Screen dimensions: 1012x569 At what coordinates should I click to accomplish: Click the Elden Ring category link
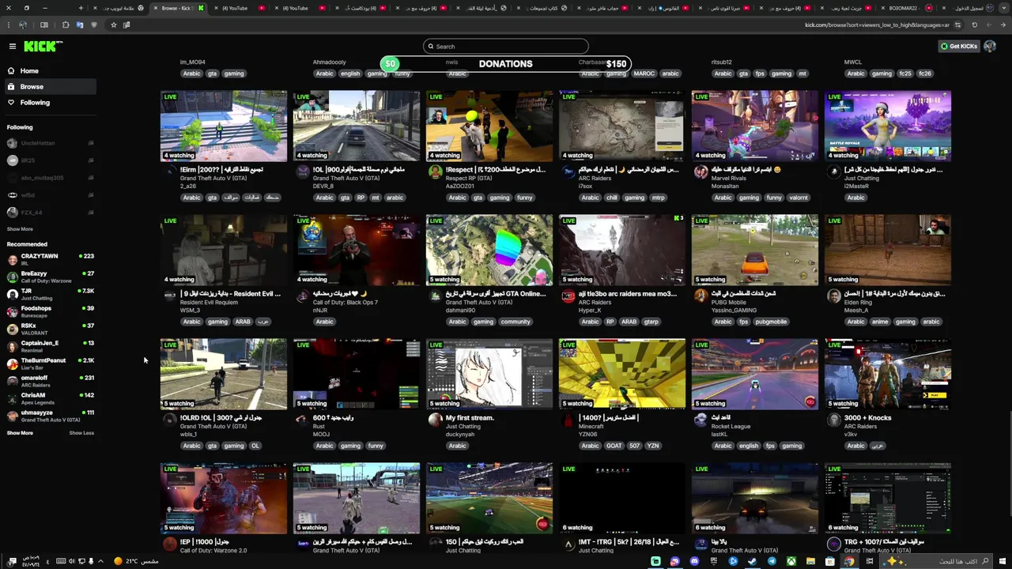(858, 303)
